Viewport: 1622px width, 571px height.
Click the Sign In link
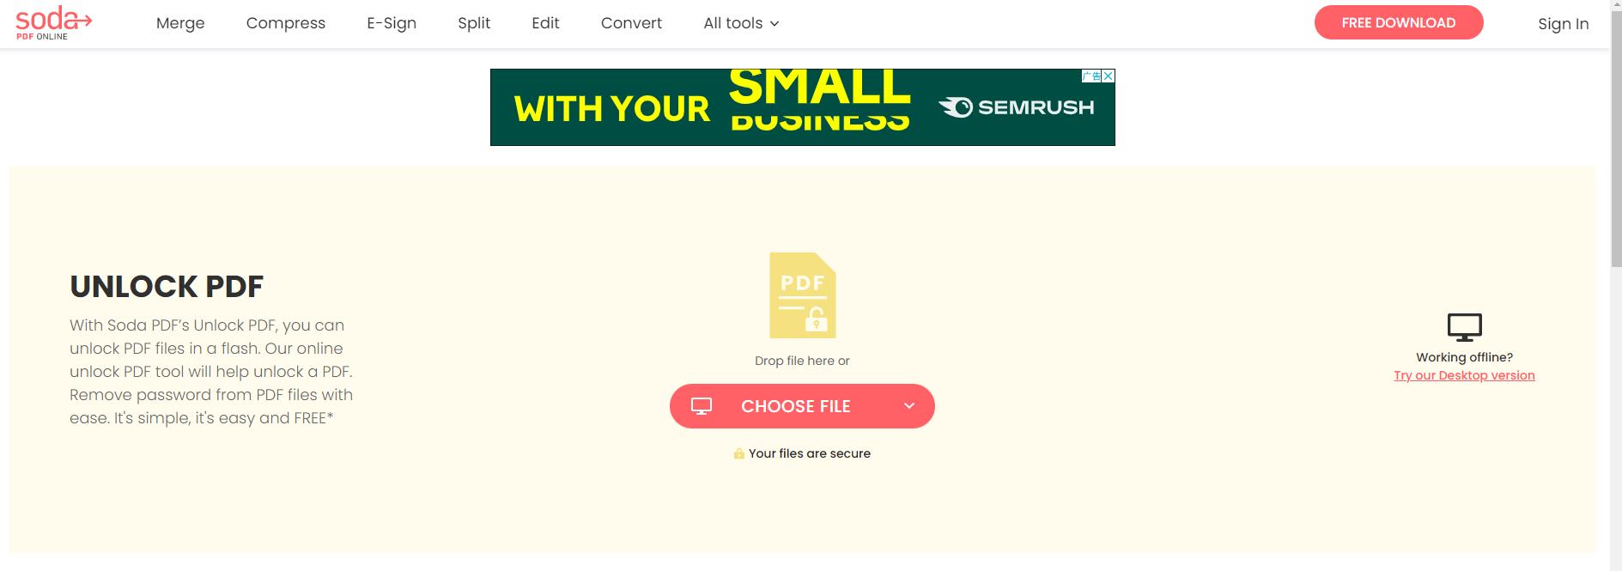click(x=1563, y=24)
